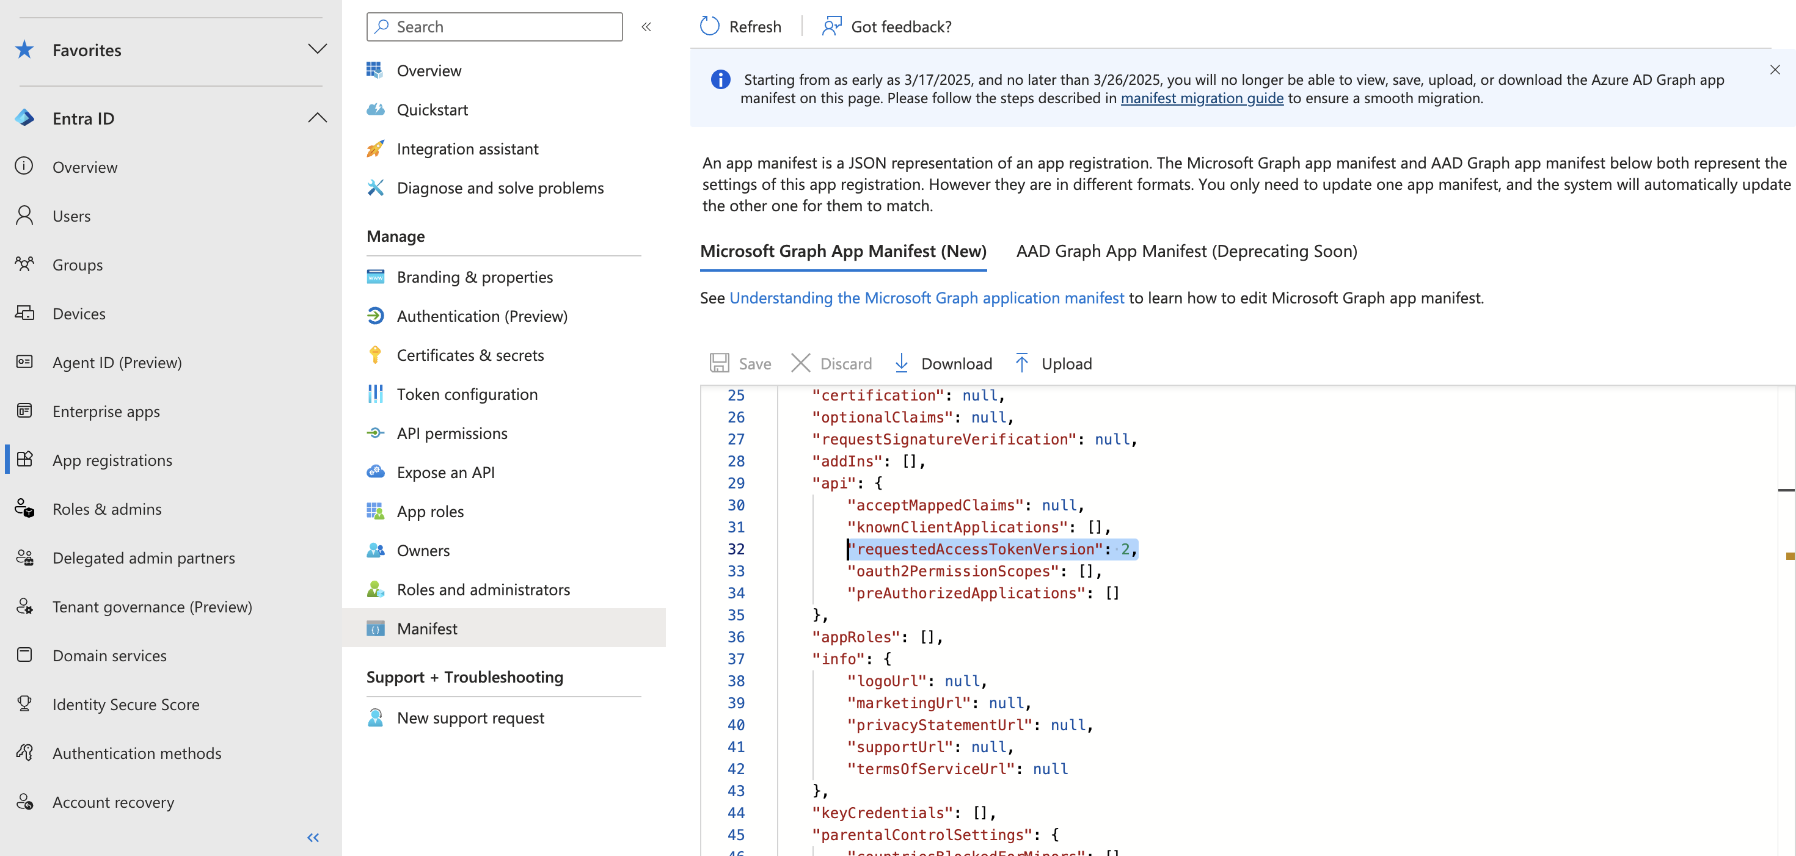Open the Owners page

pos(423,550)
